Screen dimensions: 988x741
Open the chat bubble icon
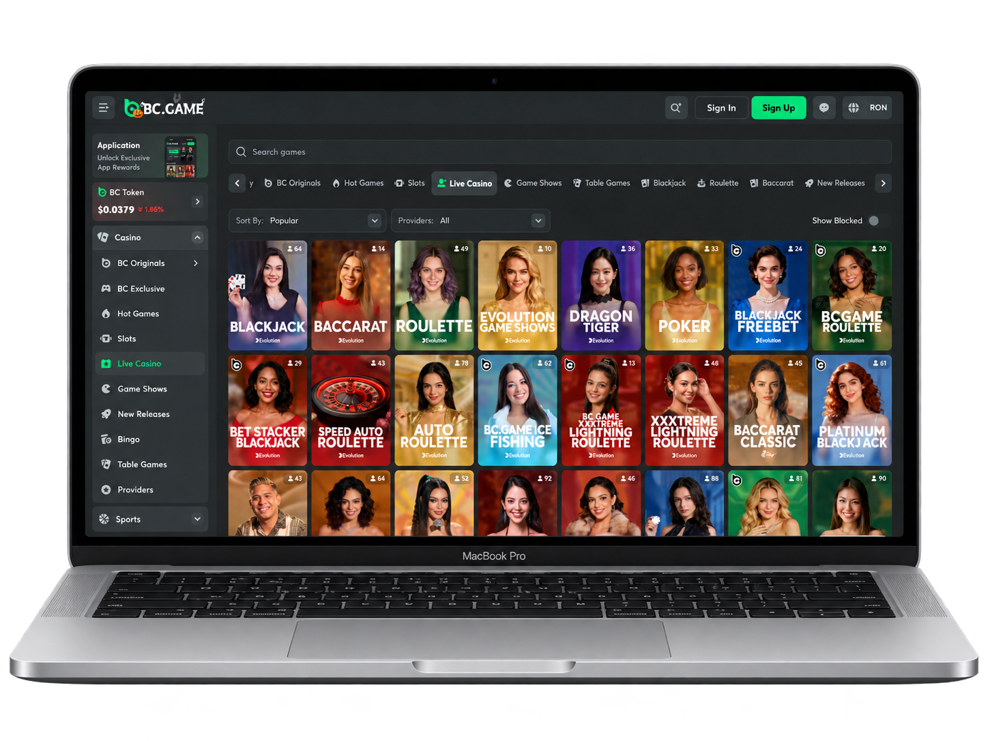click(x=824, y=108)
